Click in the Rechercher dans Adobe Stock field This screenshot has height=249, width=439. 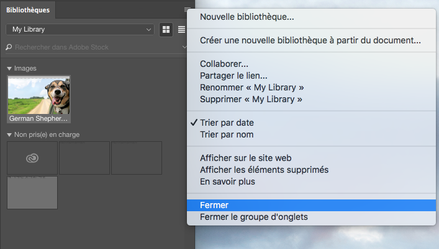tap(93, 47)
